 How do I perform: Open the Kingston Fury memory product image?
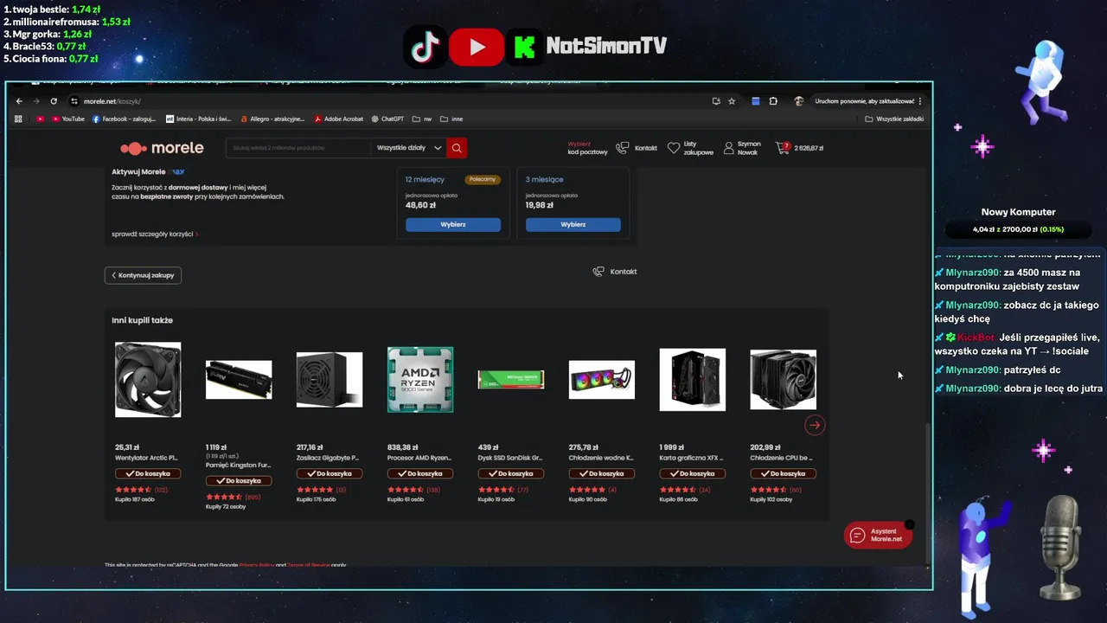pyautogui.click(x=239, y=380)
